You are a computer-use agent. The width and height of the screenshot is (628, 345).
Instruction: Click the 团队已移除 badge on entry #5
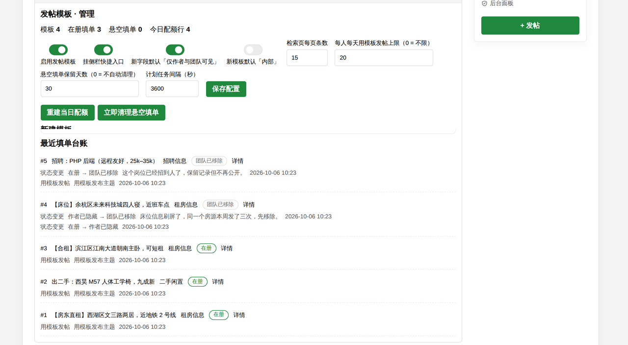point(209,161)
